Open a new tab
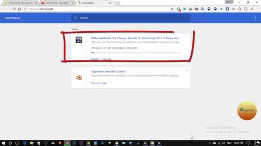Screen dimensions: 261x146 pyautogui.click(x=117, y=3)
